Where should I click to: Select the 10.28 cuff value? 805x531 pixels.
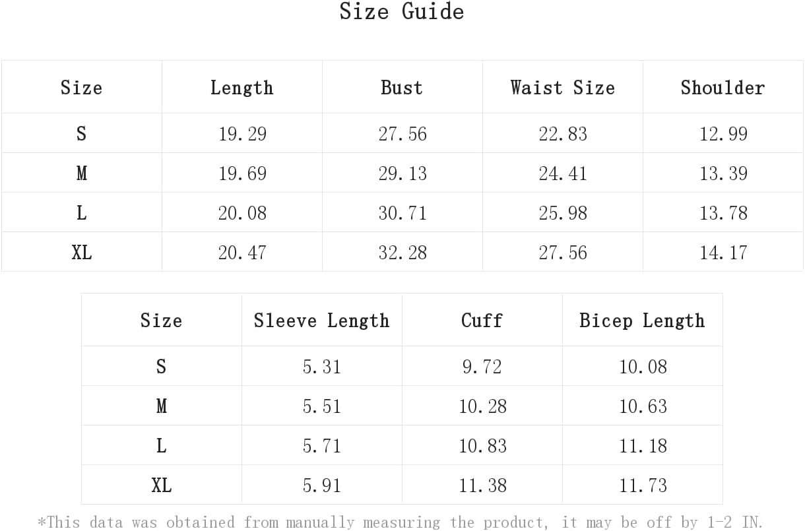pos(482,406)
